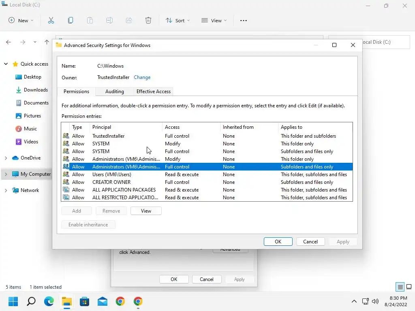415x311 pixels.
Task: Switch to the Effective Access tab
Action: tap(154, 92)
